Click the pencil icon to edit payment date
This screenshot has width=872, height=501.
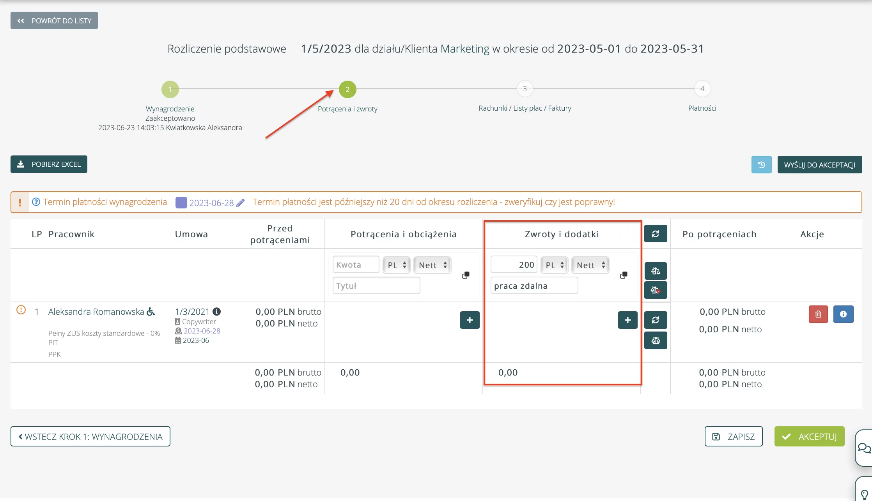click(x=241, y=203)
